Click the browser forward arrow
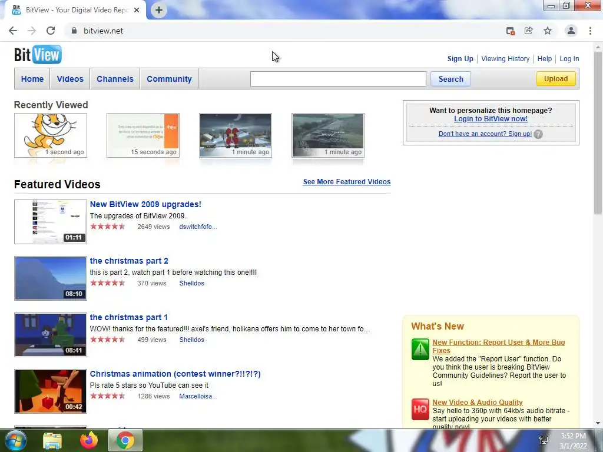603x452 pixels. (32, 31)
